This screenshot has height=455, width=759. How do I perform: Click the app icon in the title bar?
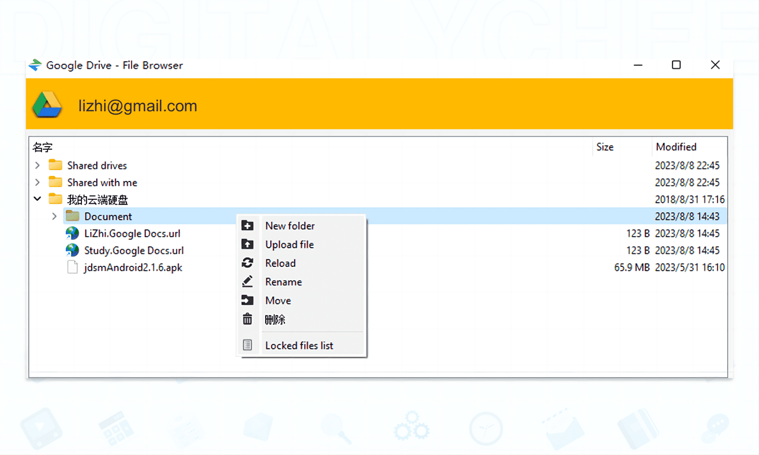34,65
